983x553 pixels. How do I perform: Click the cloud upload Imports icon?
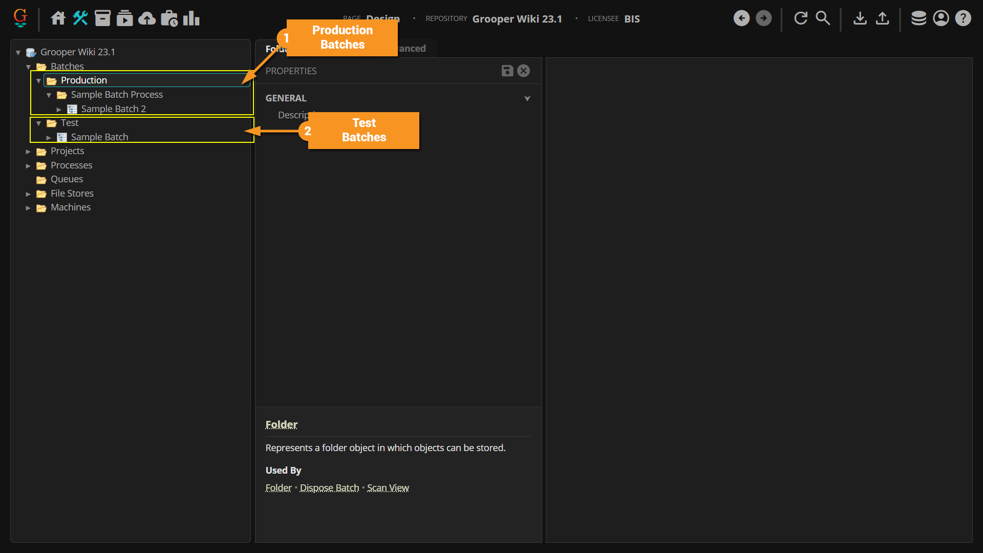tap(147, 18)
